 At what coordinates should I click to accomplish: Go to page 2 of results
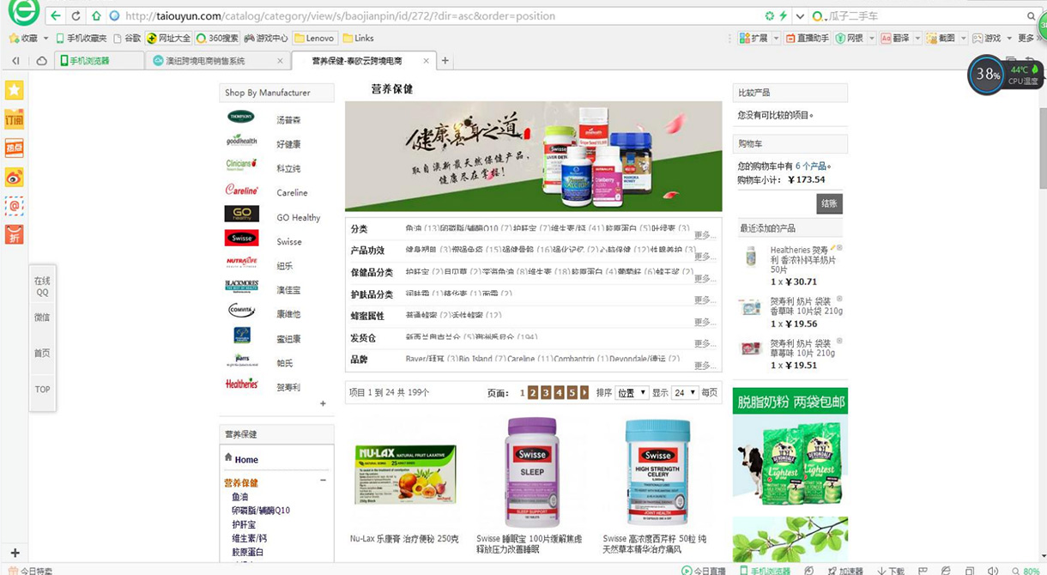coord(533,393)
